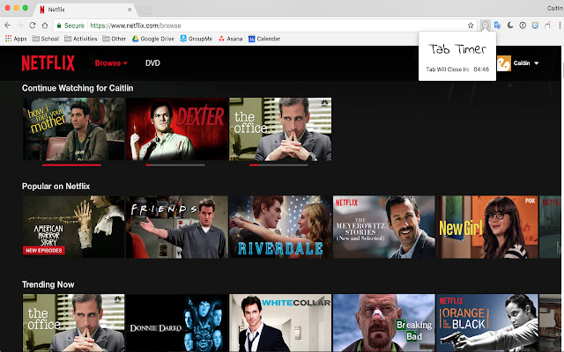Open The Office in Trending Now
Viewport: 564px width, 352px height.
pyautogui.click(x=73, y=323)
